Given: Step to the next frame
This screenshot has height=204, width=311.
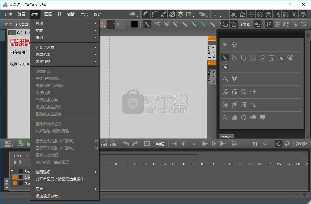Looking at the screenshot, I should [x=214, y=144].
